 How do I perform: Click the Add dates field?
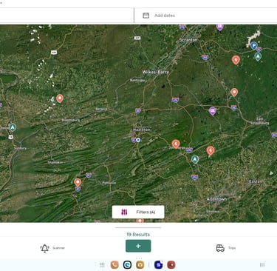click(x=205, y=16)
